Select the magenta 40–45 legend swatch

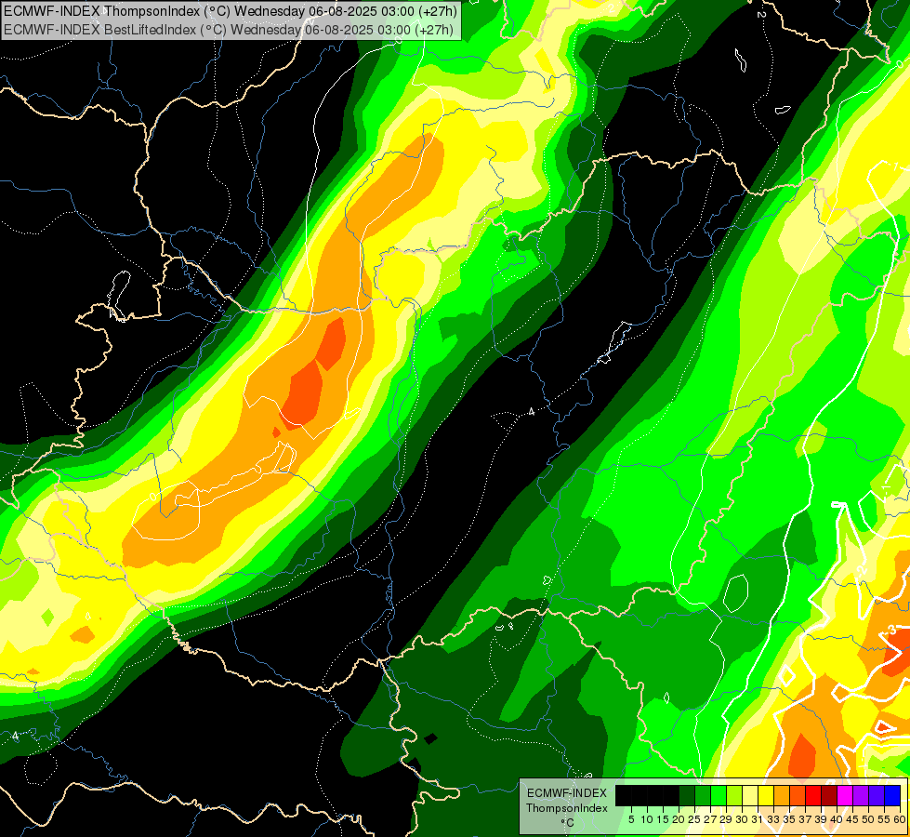coord(845,795)
